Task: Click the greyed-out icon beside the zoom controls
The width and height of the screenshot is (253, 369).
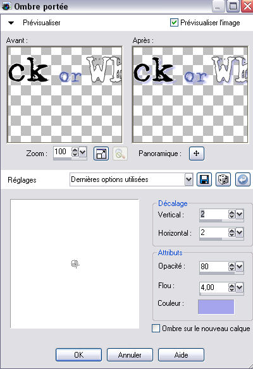Action: click(120, 154)
